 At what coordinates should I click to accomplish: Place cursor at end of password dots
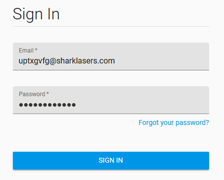[x=76, y=105]
